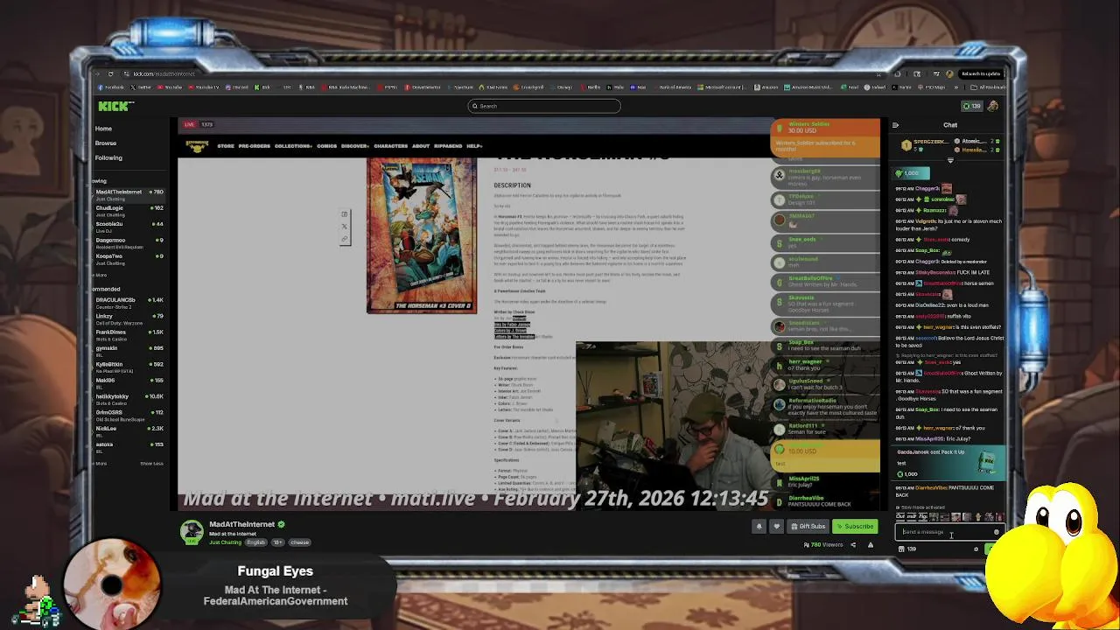
Task: Open the Crunchyroll bookmark
Action: click(530, 87)
